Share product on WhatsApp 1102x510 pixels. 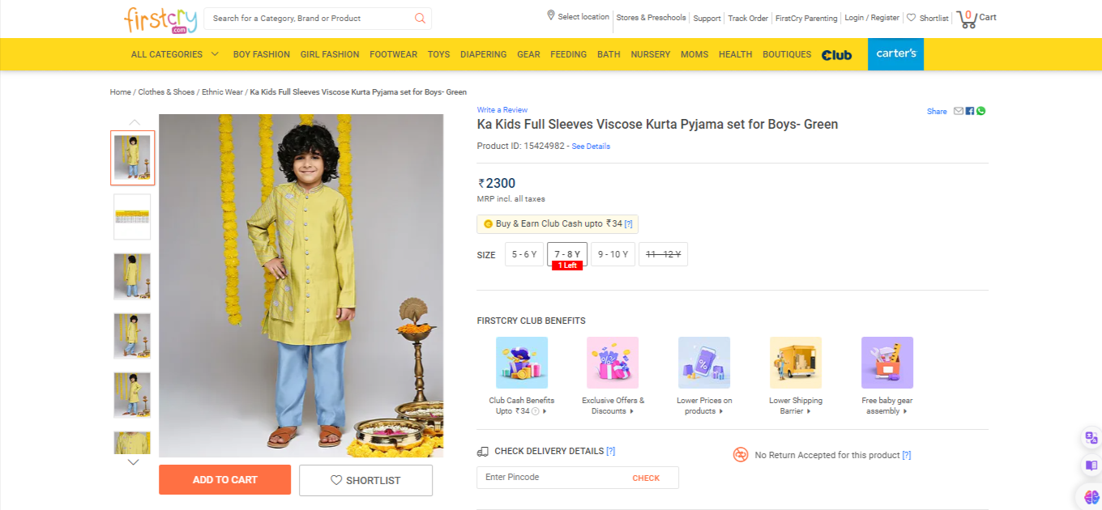tap(980, 111)
